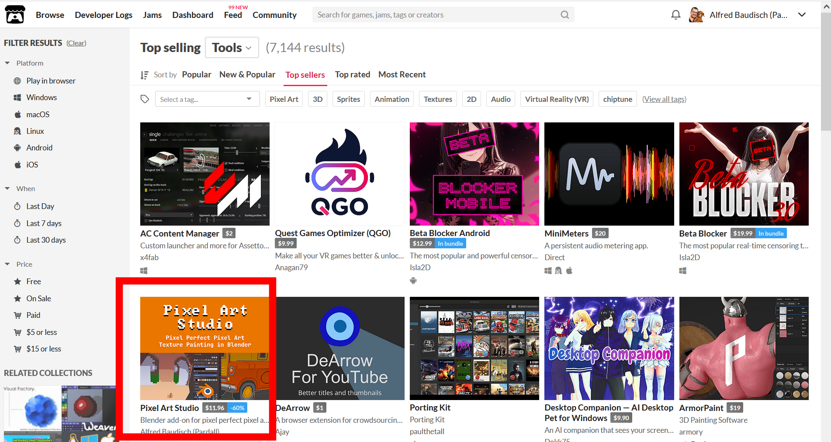Viewport: 831px width, 442px height.
Task: Click the iOS apple filter icon
Action: [x=17, y=165]
